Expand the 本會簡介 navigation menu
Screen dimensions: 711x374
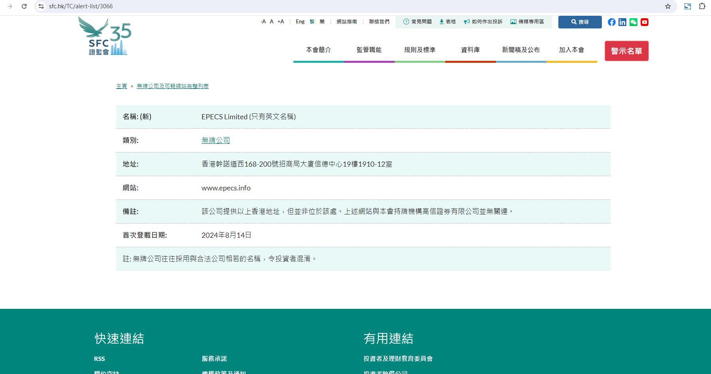[318, 50]
